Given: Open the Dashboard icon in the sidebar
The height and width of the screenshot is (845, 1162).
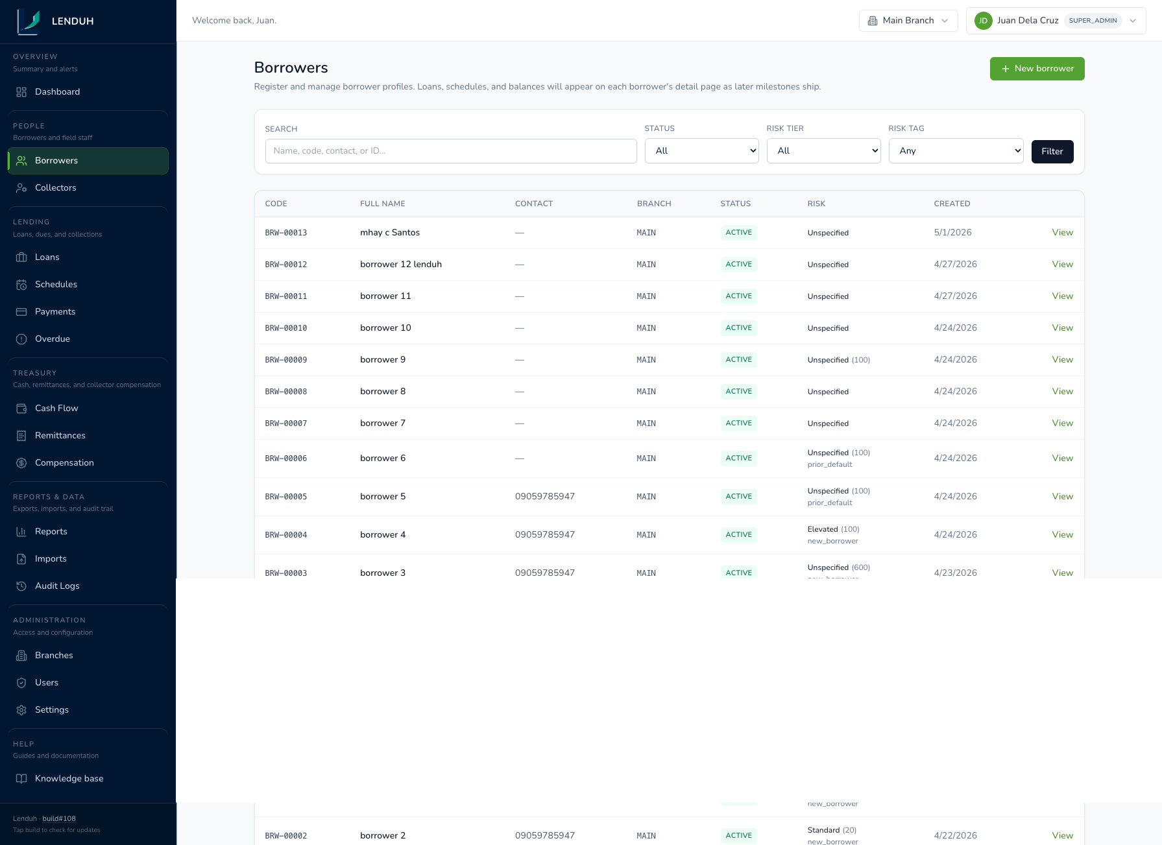Looking at the screenshot, I should click(21, 92).
